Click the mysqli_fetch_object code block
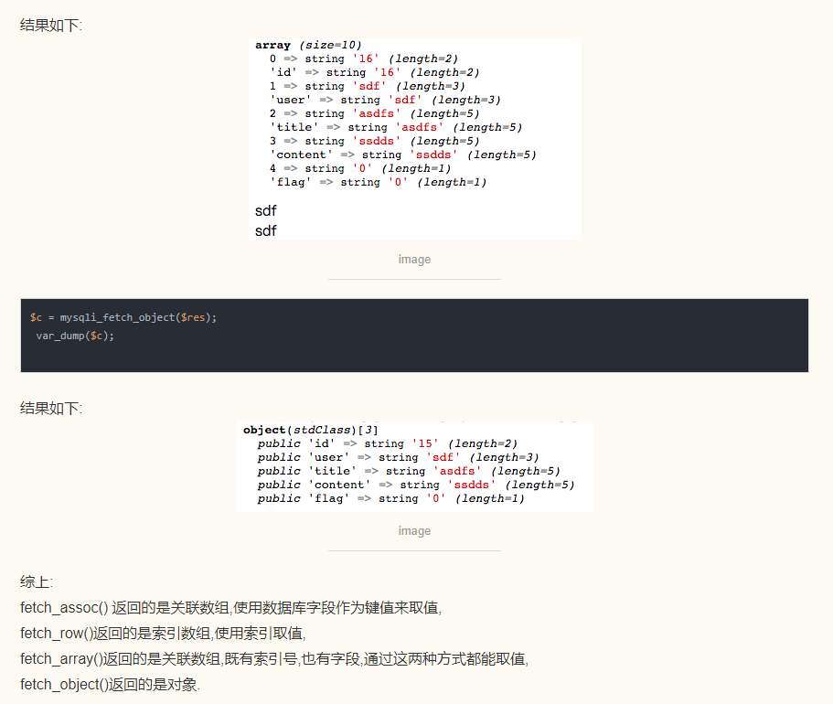This screenshot has width=833, height=704. point(414,336)
